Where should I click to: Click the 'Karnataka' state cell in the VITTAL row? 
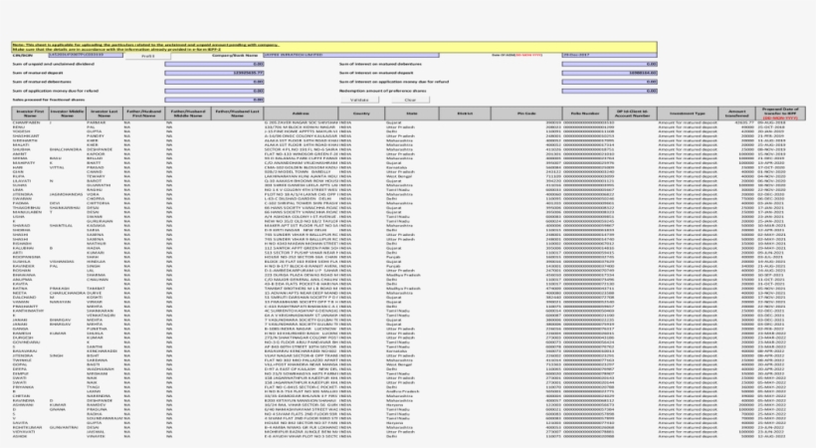coord(395,167)
